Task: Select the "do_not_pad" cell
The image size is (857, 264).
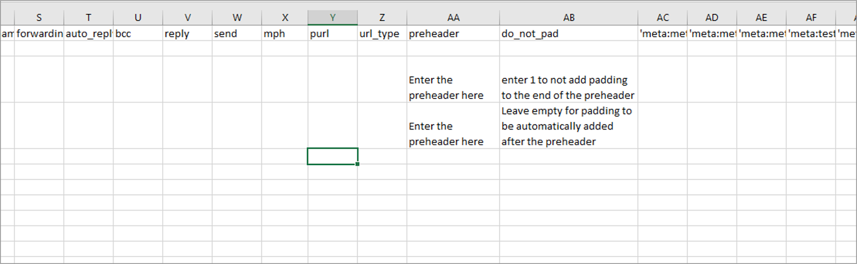Action: tap(569, 34)
